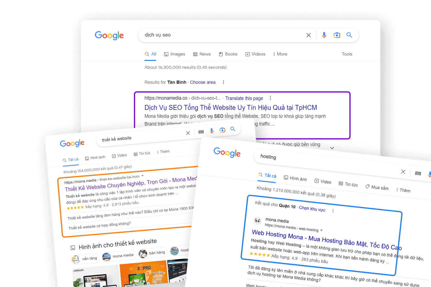
Task: Switch to 'Hình ảnh' tab in 'hosting' window
Action: [x=295, y=178]
